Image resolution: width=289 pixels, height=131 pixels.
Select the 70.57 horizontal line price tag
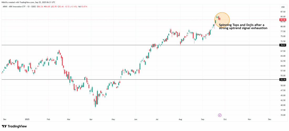pos(283,45)
